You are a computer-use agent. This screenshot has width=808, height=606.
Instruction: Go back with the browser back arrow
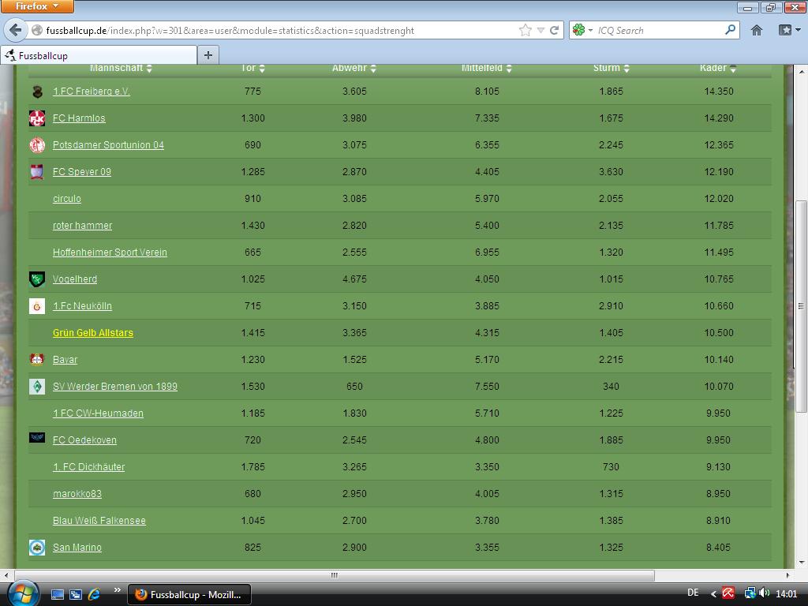tap(15, 30)
